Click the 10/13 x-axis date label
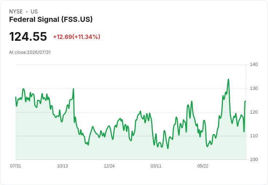The height and width of the screenshot is (185, 268). [62, 166]
